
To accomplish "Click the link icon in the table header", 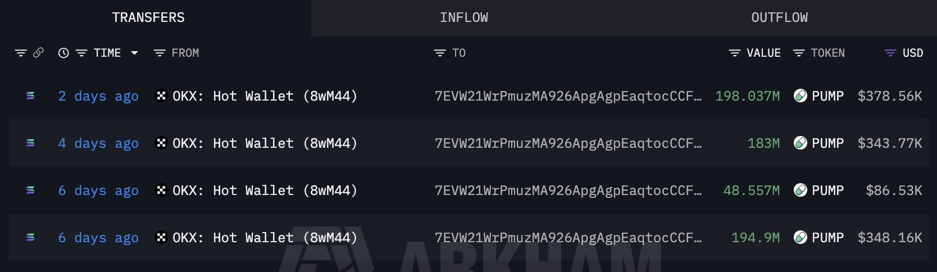I will tap(38, 53).
